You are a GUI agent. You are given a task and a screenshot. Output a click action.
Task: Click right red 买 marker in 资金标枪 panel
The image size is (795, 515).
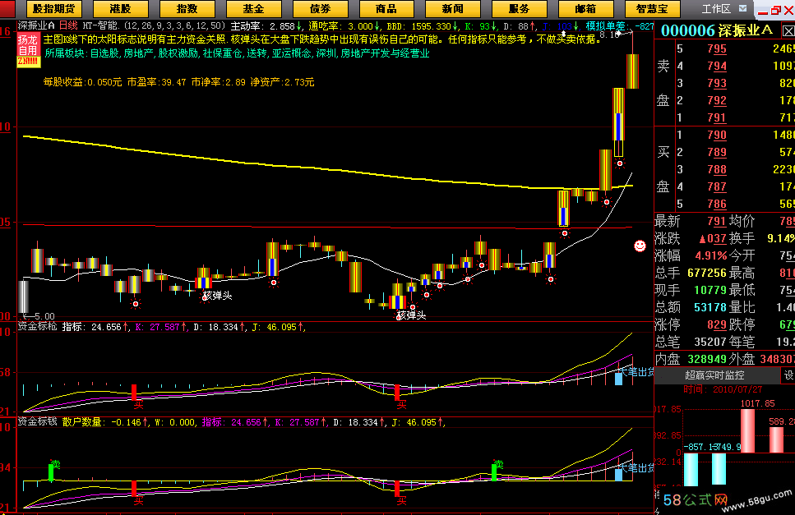(x=401, y=405)
